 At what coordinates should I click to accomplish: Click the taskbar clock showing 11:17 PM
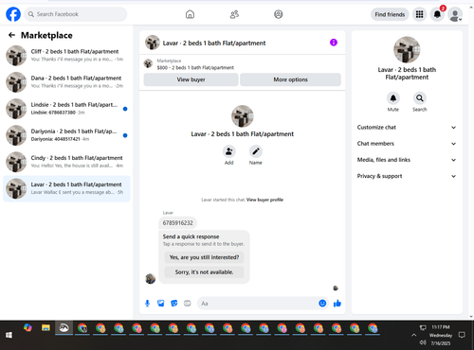pyautogui.click(x=441, y=327)
